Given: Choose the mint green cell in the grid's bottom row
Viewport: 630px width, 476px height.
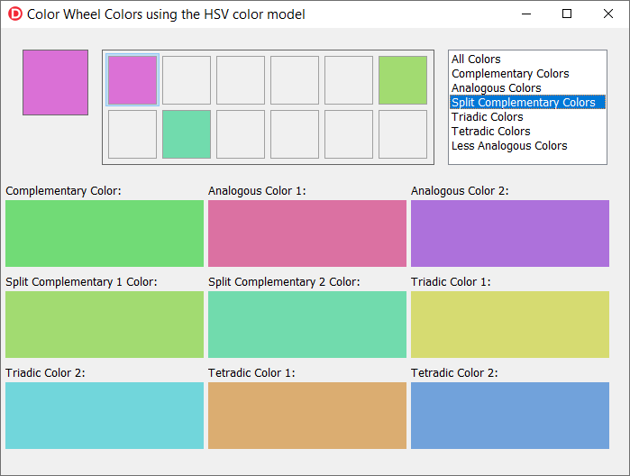Looking at the screenshot, I should pyautogui.click(x=187, y=134).
